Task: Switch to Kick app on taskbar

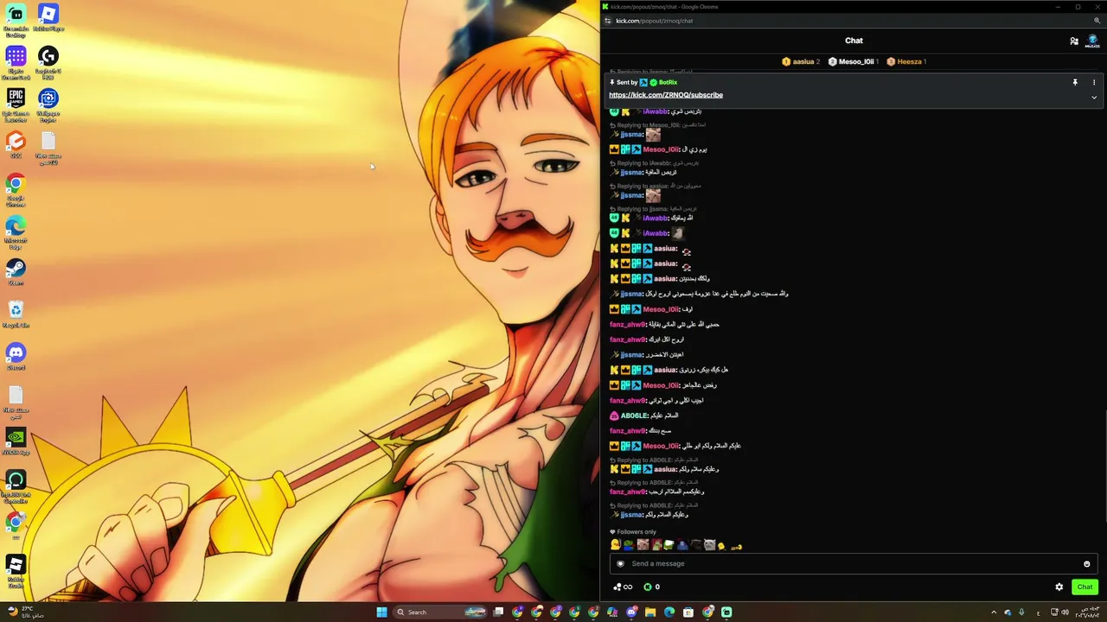Action: click(x=726, y=612)
